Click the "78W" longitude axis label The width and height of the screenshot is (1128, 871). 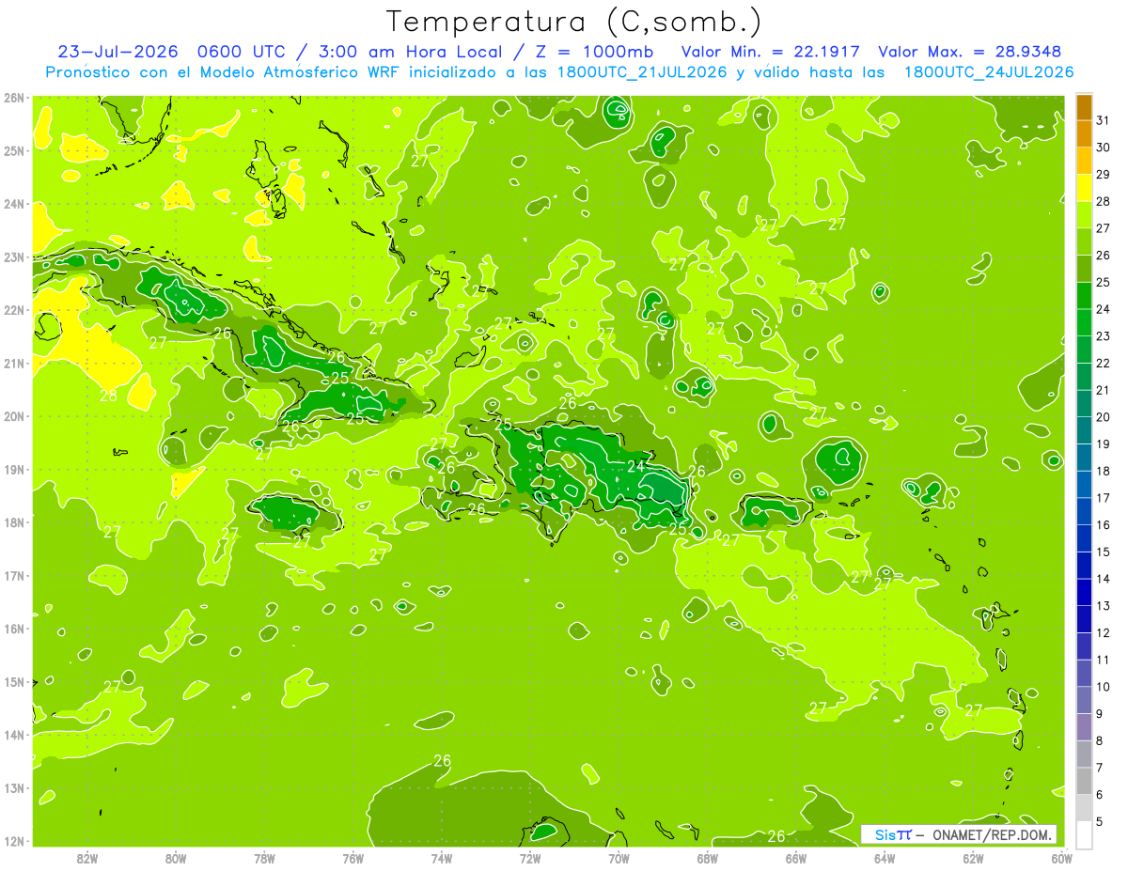coord(264,858)
